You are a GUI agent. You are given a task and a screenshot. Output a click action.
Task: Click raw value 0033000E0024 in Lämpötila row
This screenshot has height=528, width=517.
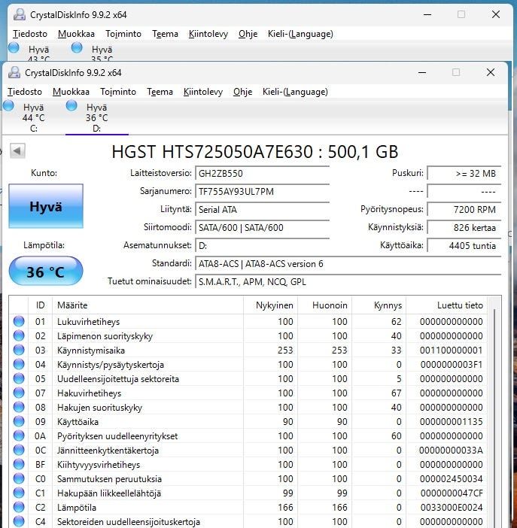click(452, 507)
